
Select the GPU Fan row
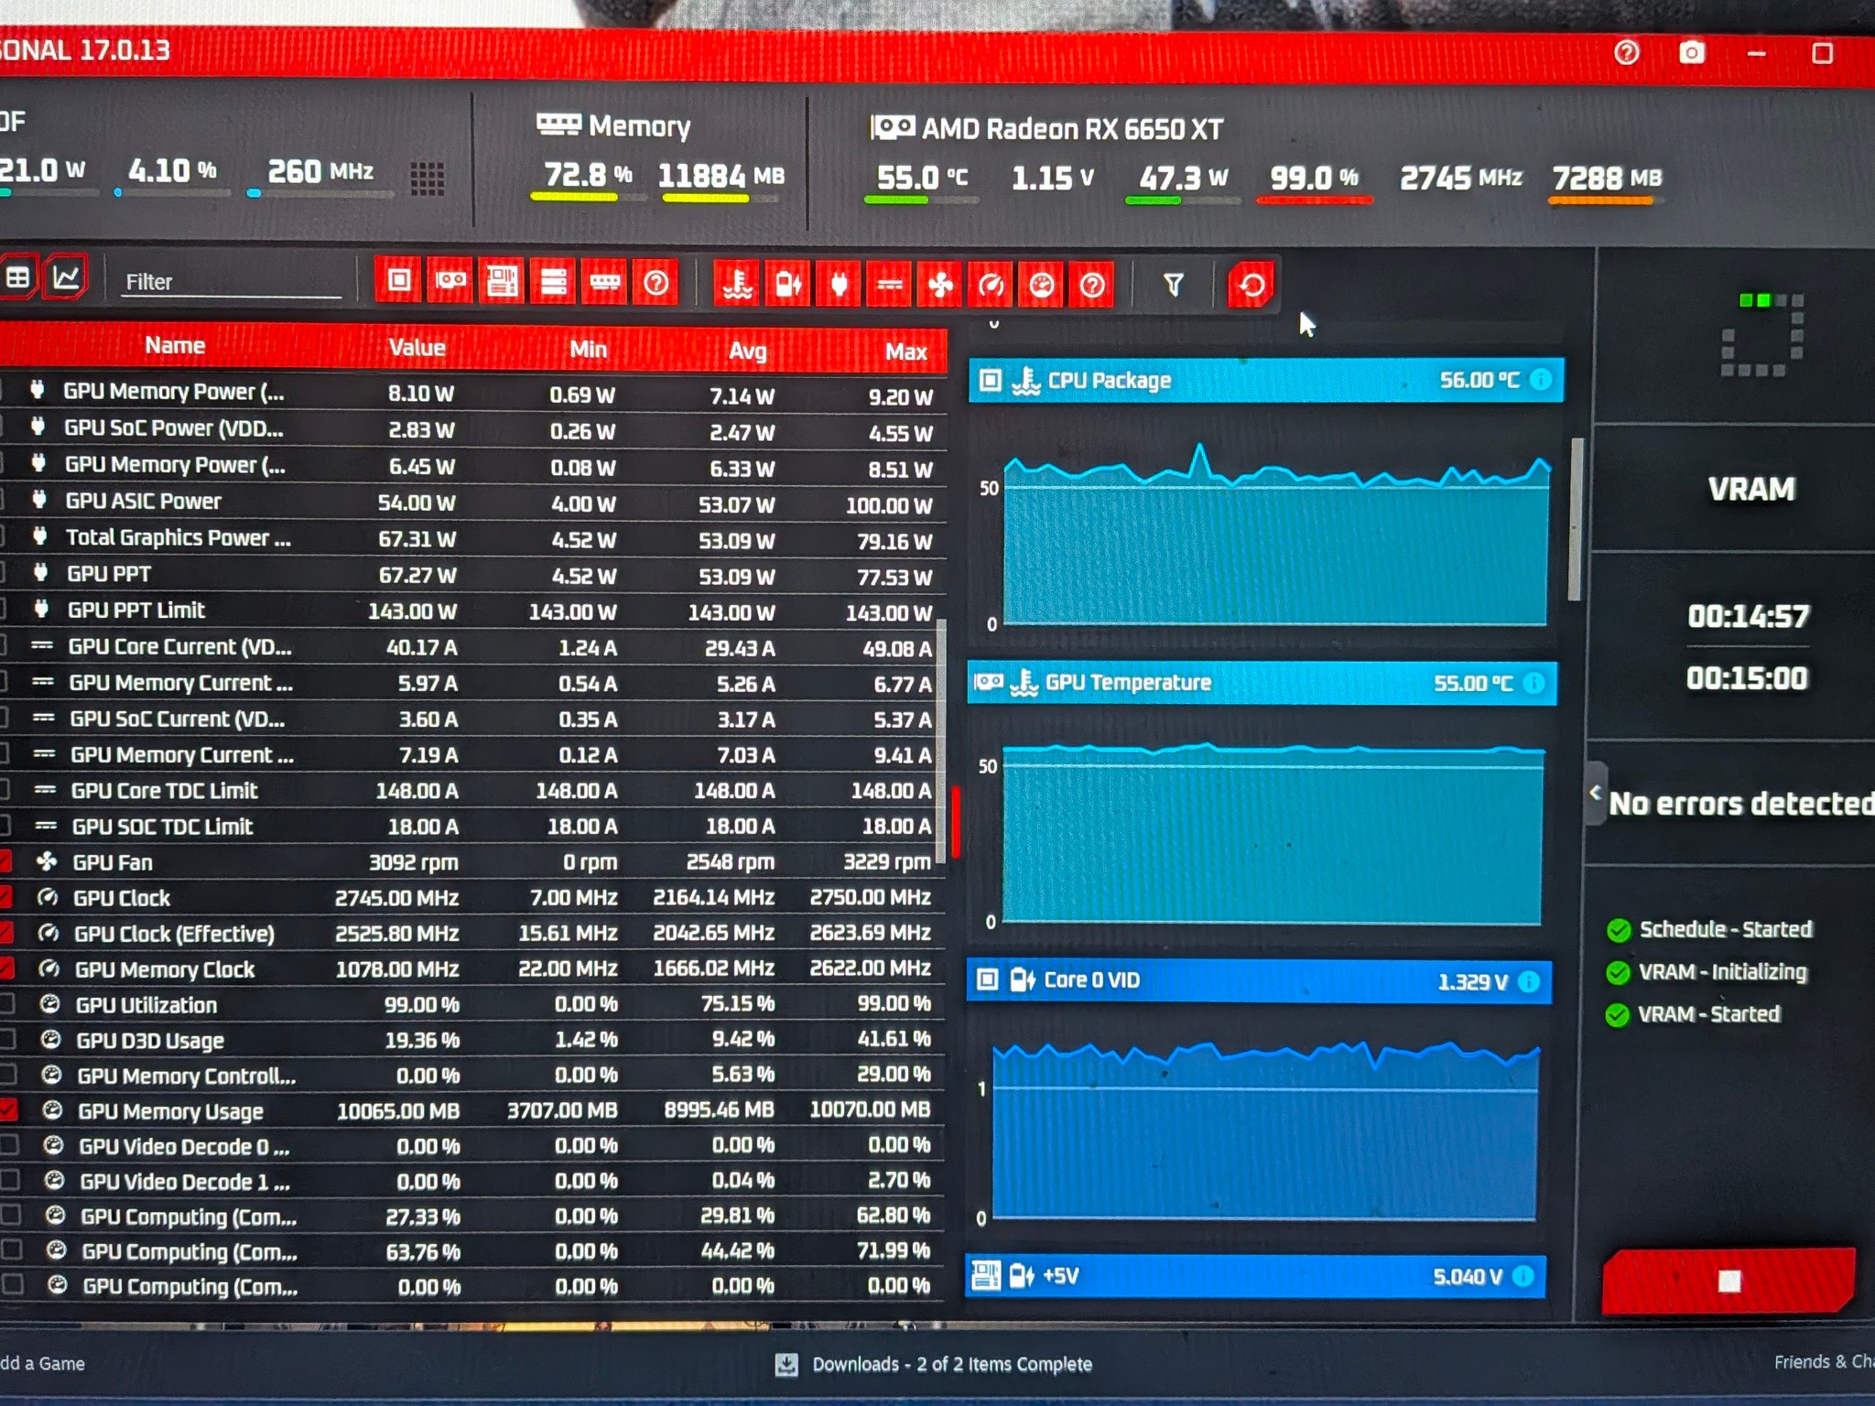point(472,861)
